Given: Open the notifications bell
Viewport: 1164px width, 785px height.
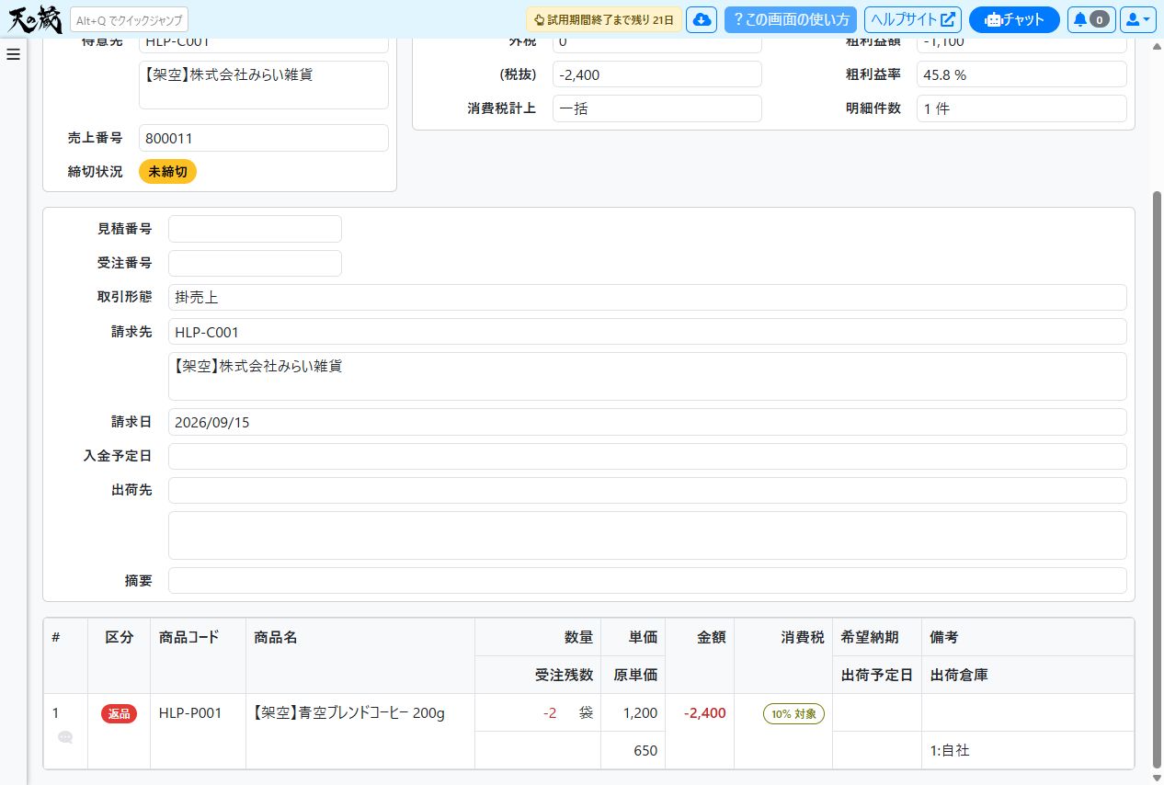Looking at the screenshot, I should point(1091,19).
